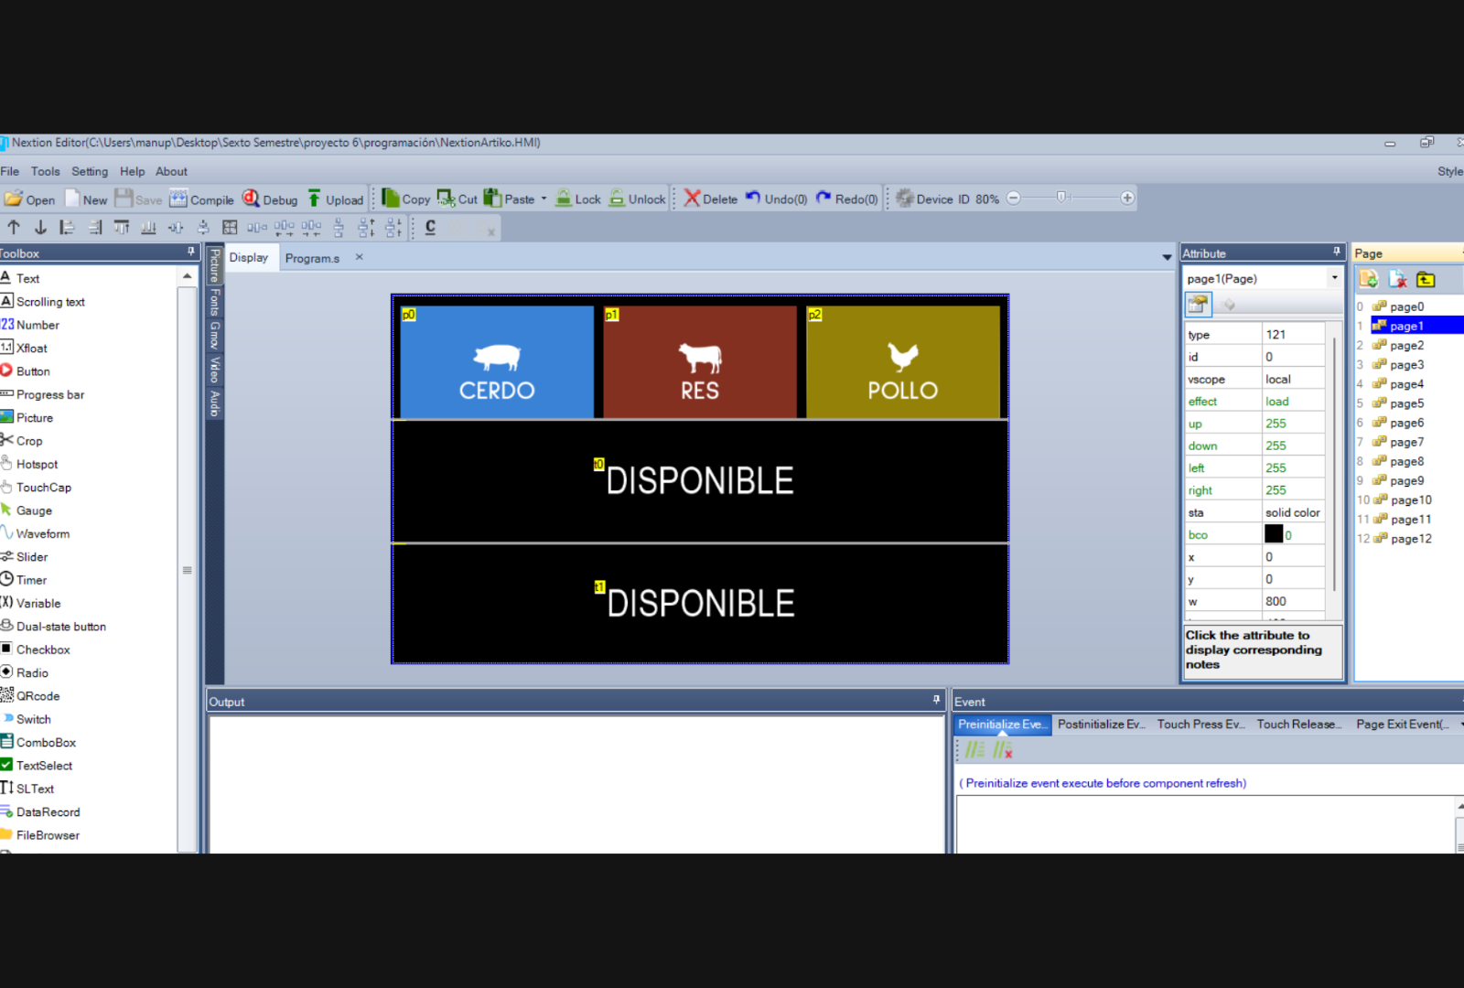The height and width of the screenshot is (988, 1464).
Task: Pin the Toolbox panel
Action: 191,252
